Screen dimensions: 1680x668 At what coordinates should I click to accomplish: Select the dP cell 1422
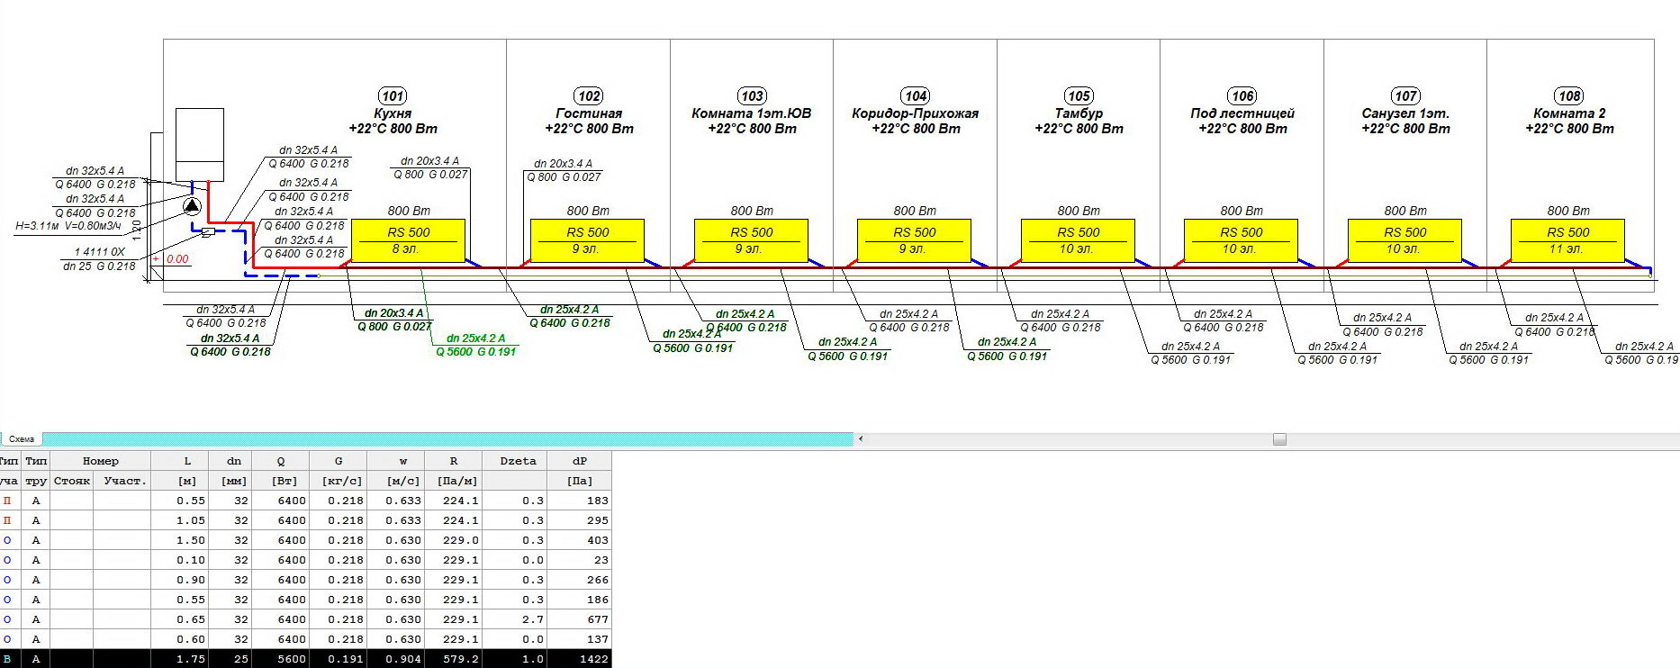(580, 659)
